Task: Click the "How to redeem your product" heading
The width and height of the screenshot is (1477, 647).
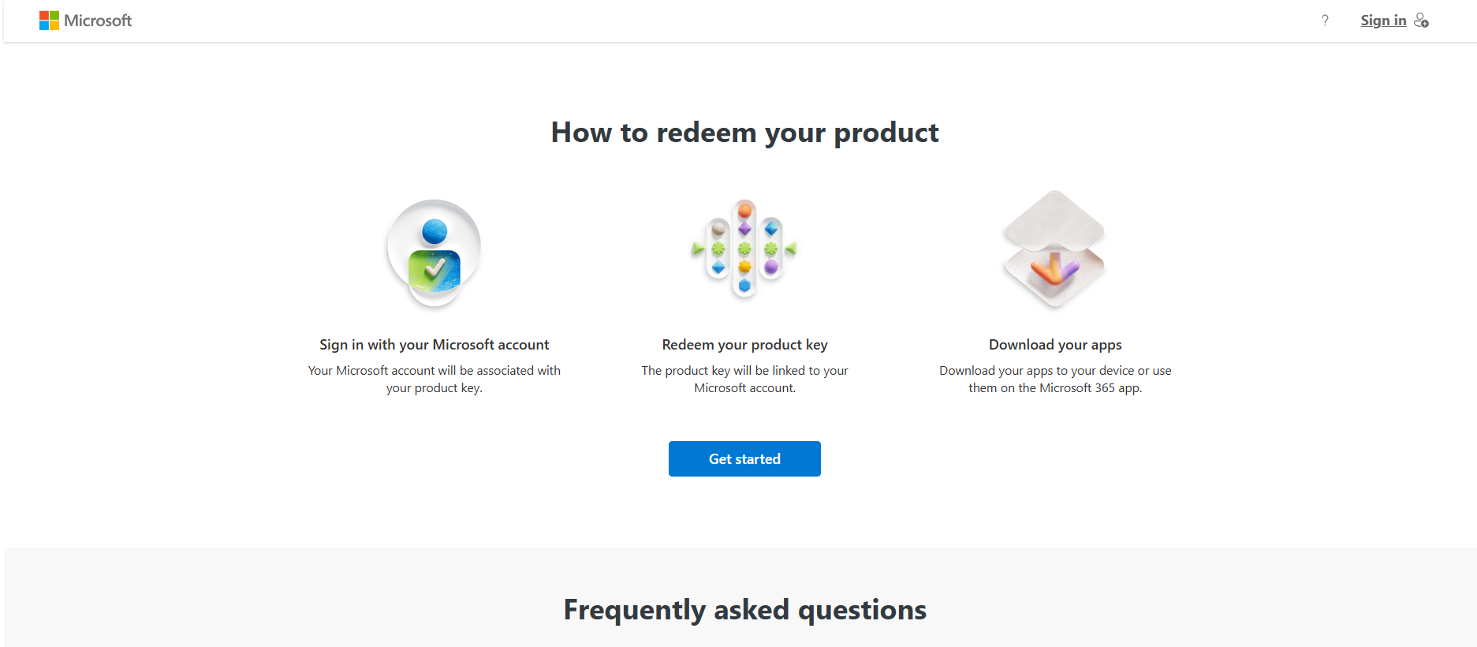Action: pos(744,133)
